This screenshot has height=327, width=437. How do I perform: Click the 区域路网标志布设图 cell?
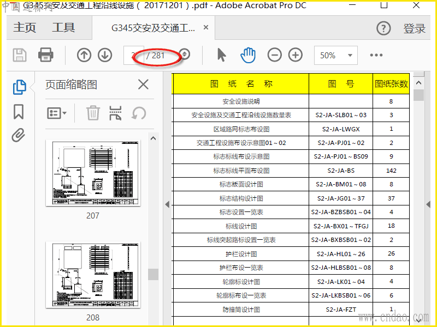241,129
